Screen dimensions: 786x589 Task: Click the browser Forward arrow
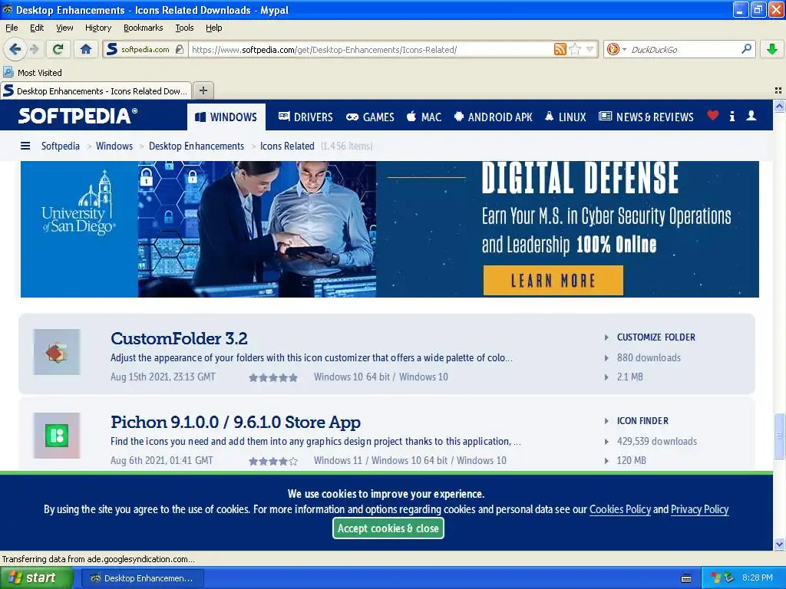pos(34,49)
